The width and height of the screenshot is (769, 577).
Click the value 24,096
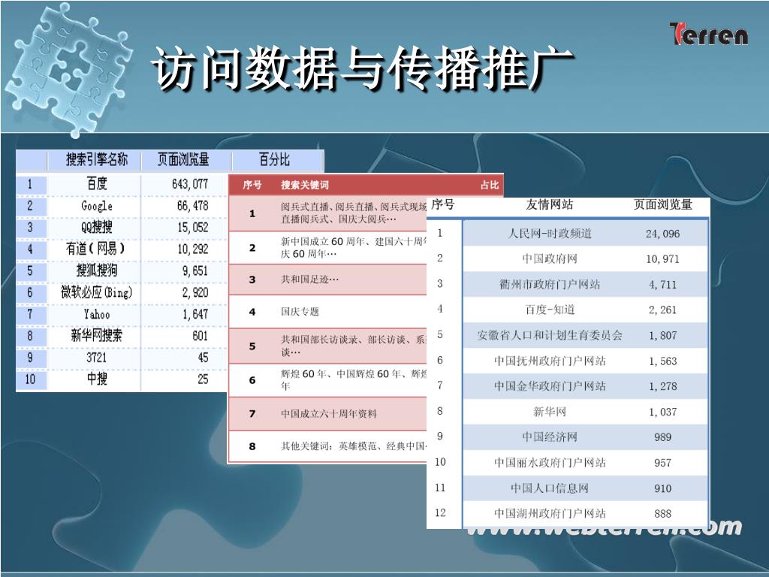coord(662,234)
